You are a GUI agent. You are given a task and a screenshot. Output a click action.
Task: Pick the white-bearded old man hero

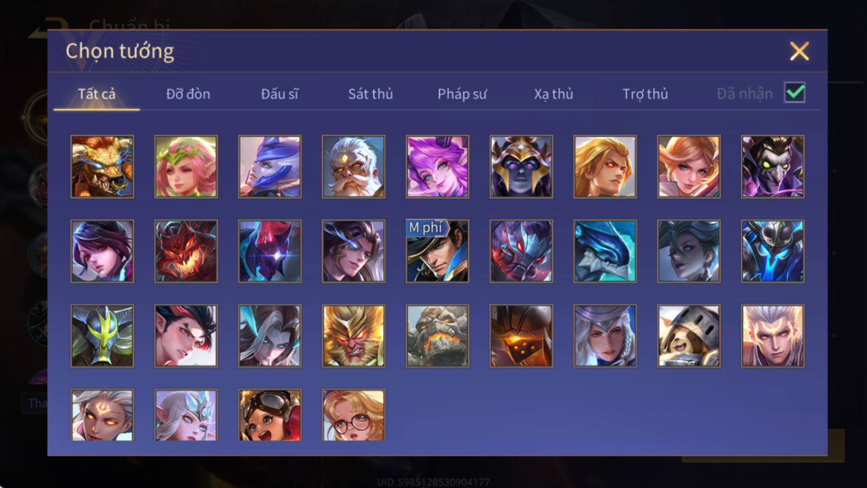[354, 166]
